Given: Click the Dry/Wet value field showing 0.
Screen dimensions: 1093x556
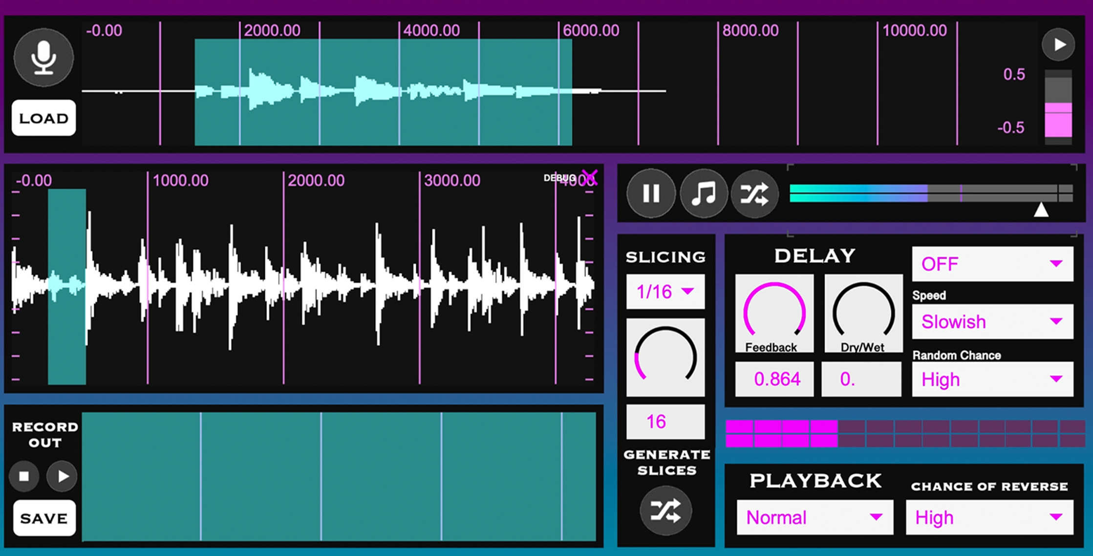Looking at the screenshot, I should (861, 379).
